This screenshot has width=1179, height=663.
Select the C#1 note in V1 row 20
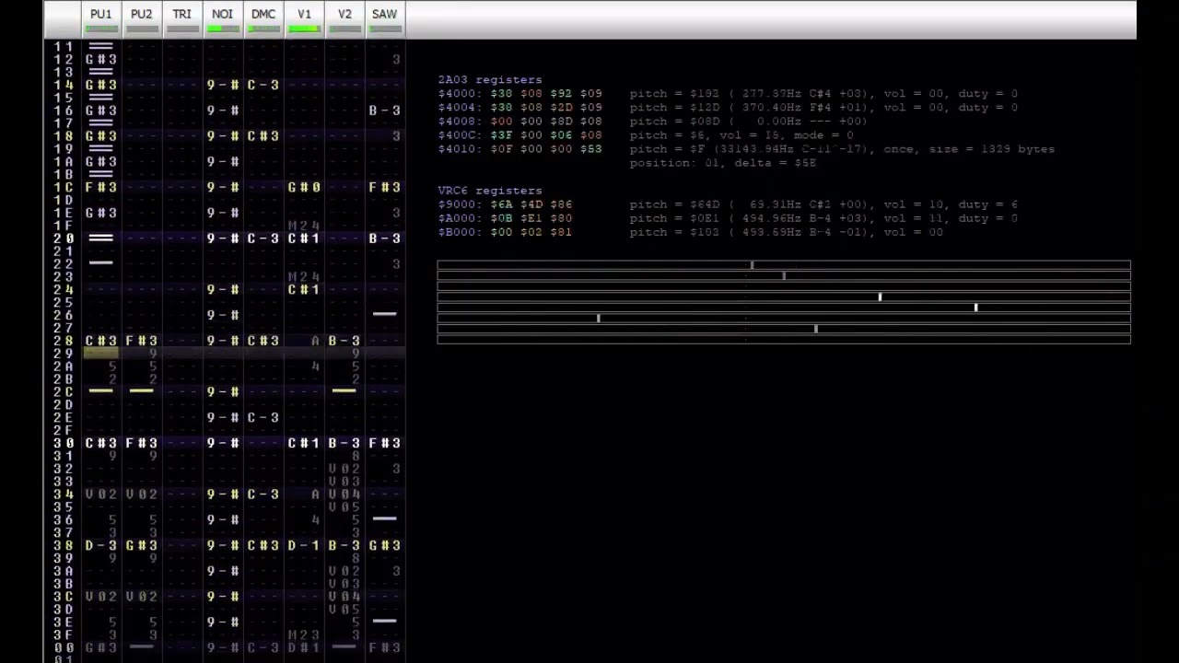304,238
